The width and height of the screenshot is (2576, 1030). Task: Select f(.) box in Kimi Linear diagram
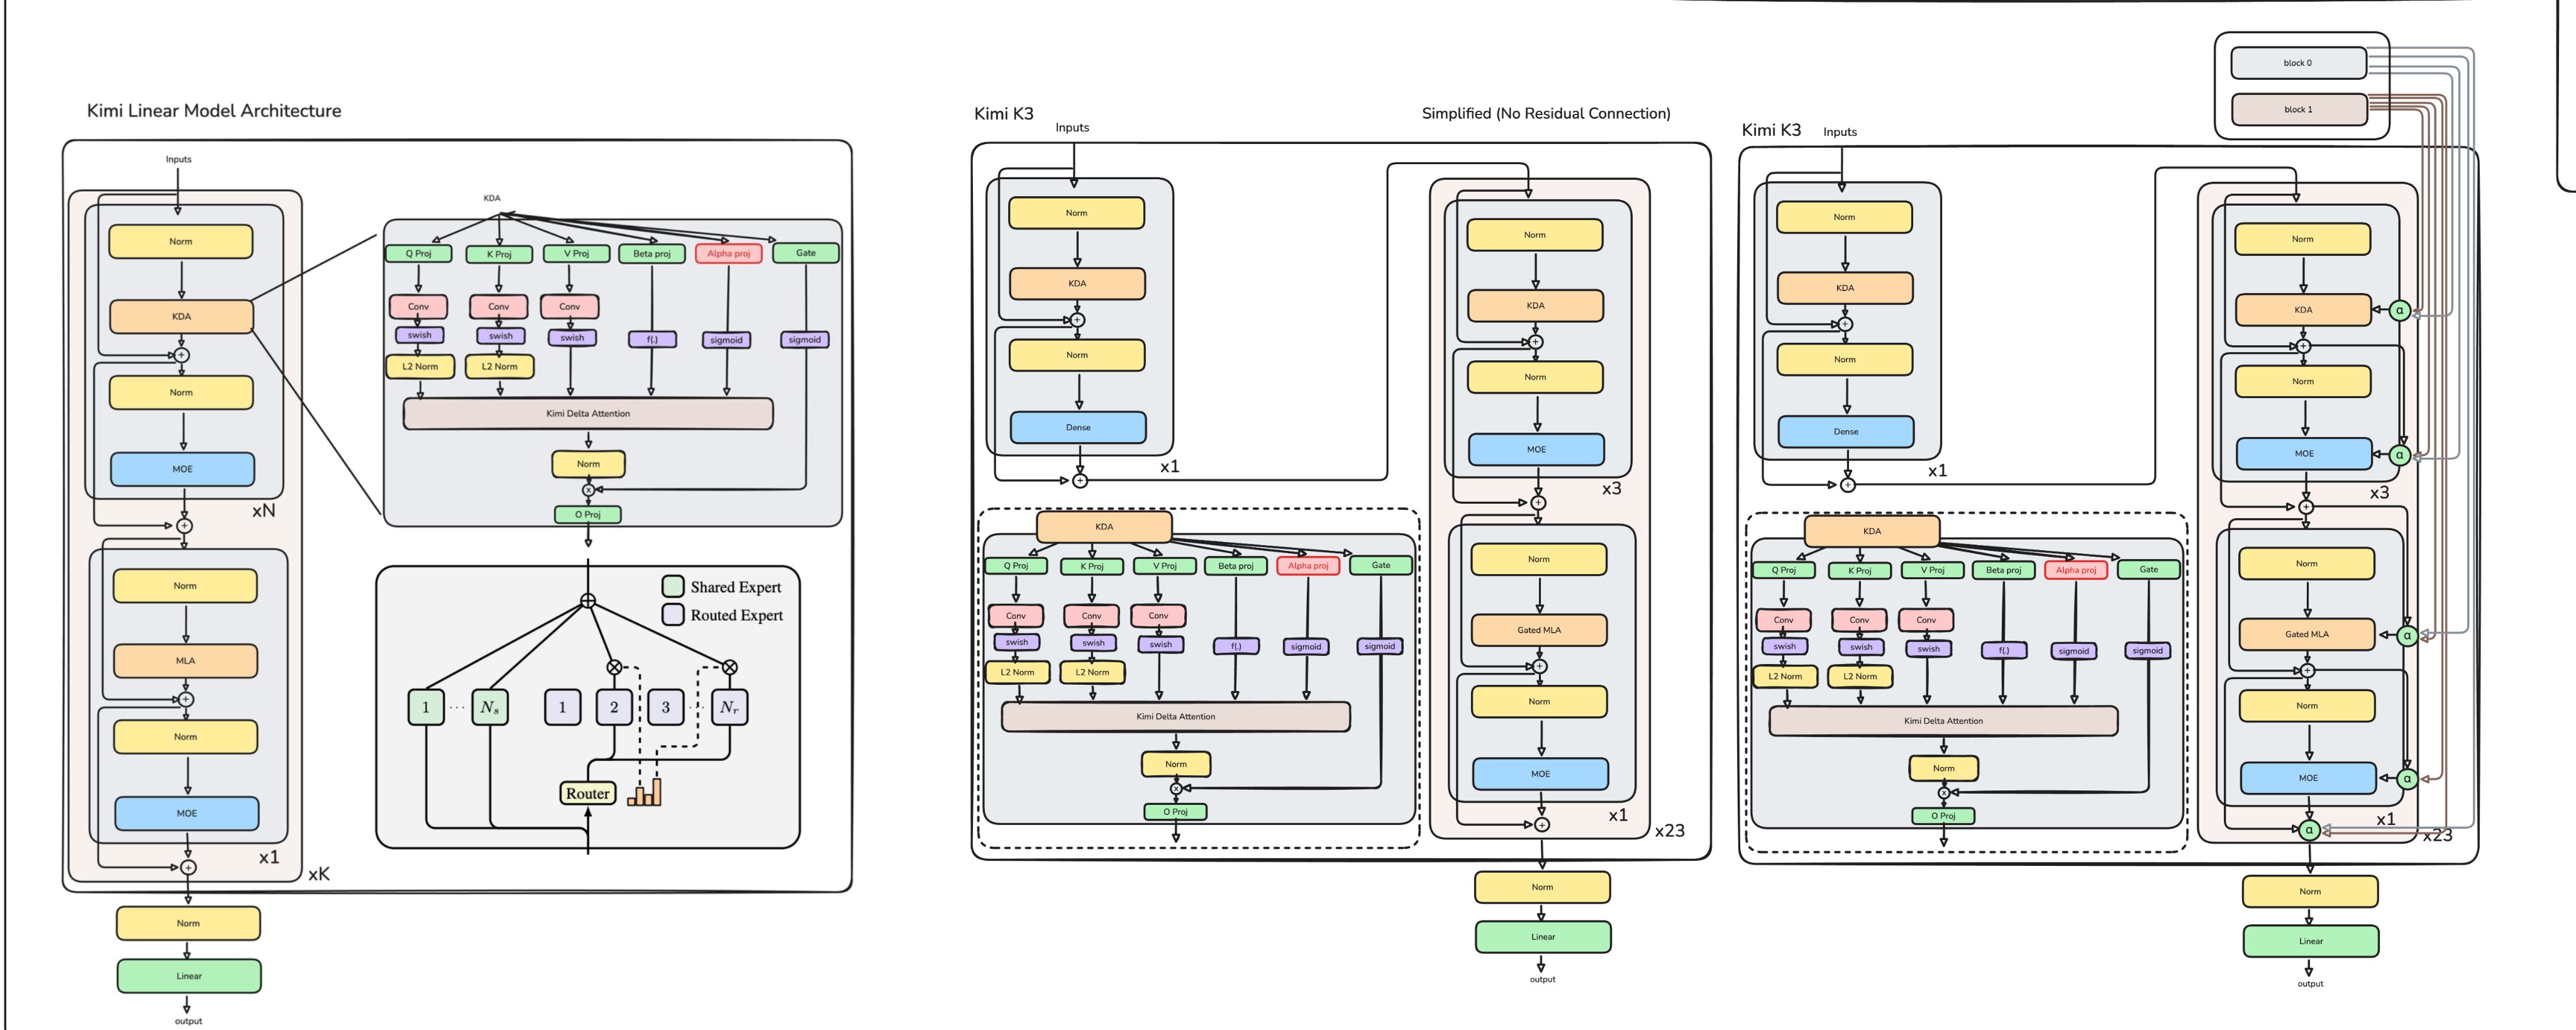[652, 340]
